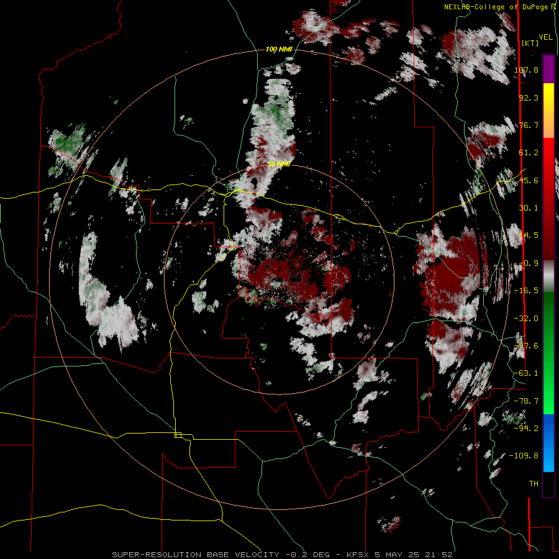Image resolution: width=559 pixels, height=559 pixels.
Task: Pick the black TH box in color bar
Action: pyautogui.click(x=548, y=484)
